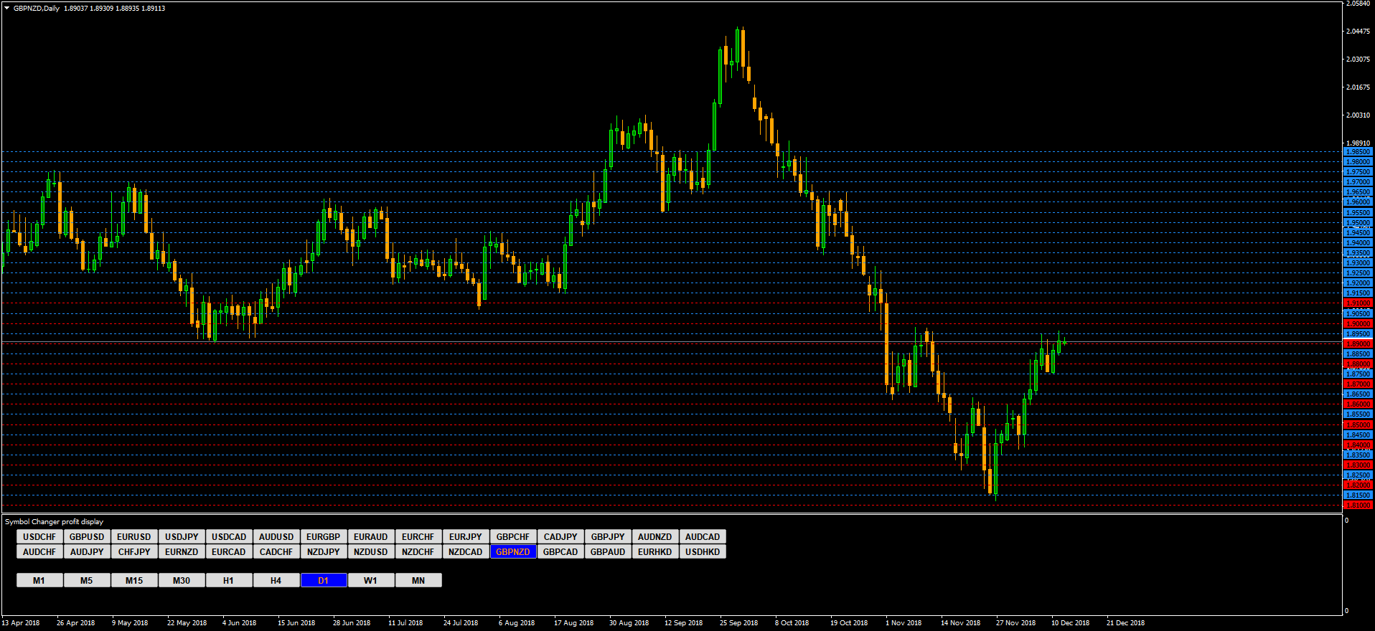The width and height of the screenshot is (1375, 631).
Task: Select the W1 weekly timeframe
Action: tap(371, 581)
